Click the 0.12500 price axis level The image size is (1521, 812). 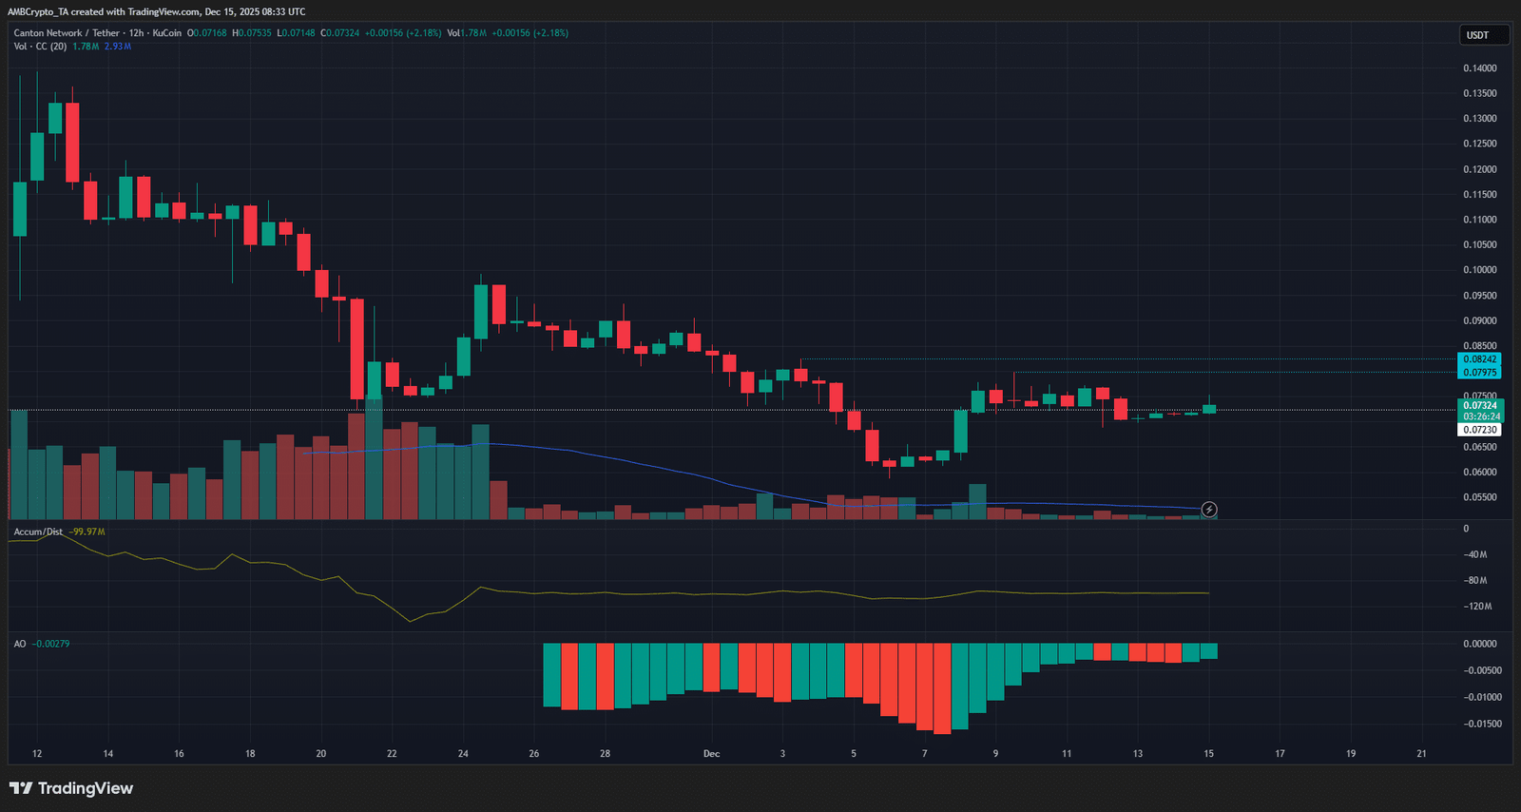[1479, 145]
